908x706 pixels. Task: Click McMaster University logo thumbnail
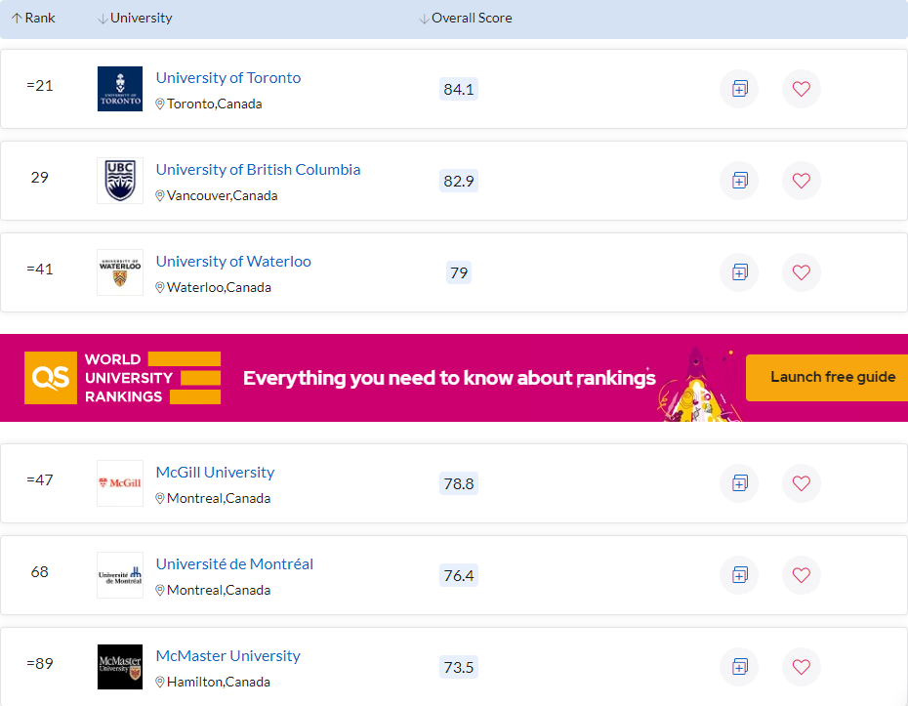120,667
